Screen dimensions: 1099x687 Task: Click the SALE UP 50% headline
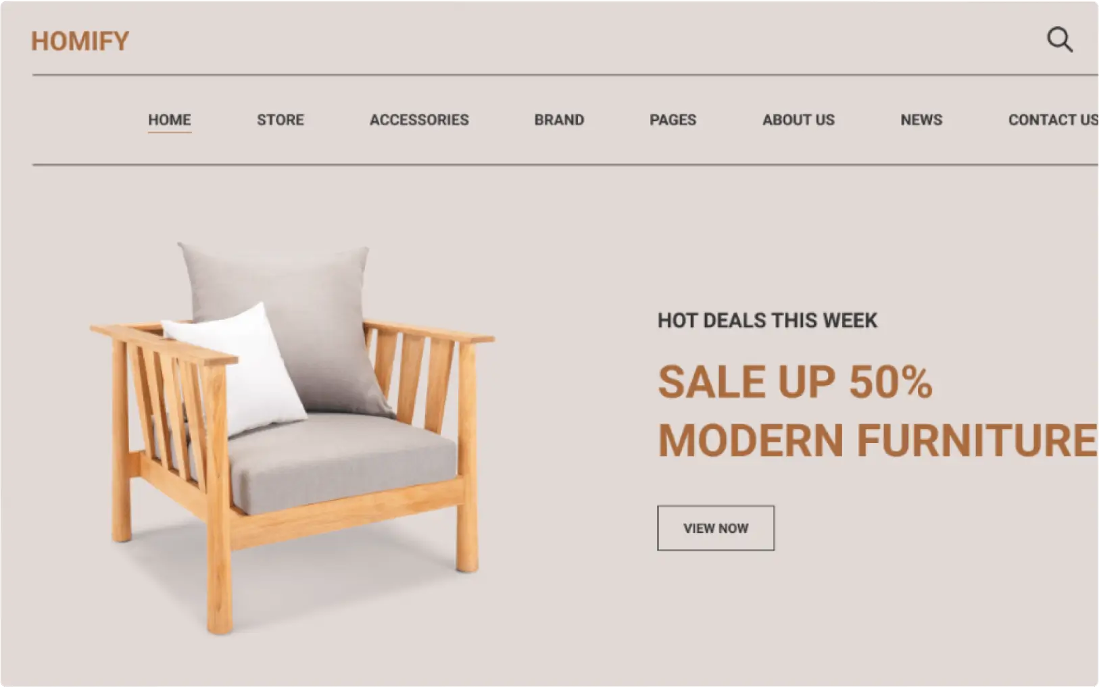click(795, 382)
